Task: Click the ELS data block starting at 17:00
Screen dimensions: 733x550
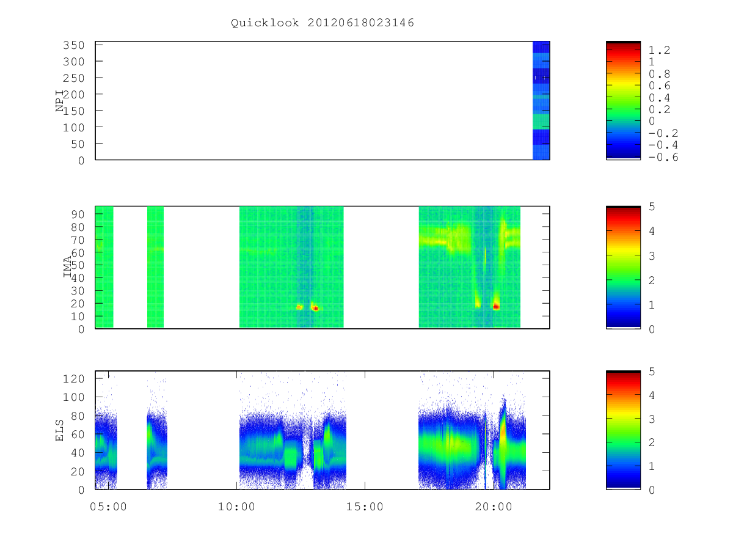Action: [472, 430]
